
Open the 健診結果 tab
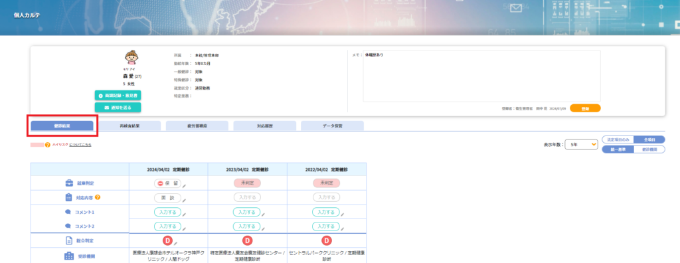coord(62,126)
